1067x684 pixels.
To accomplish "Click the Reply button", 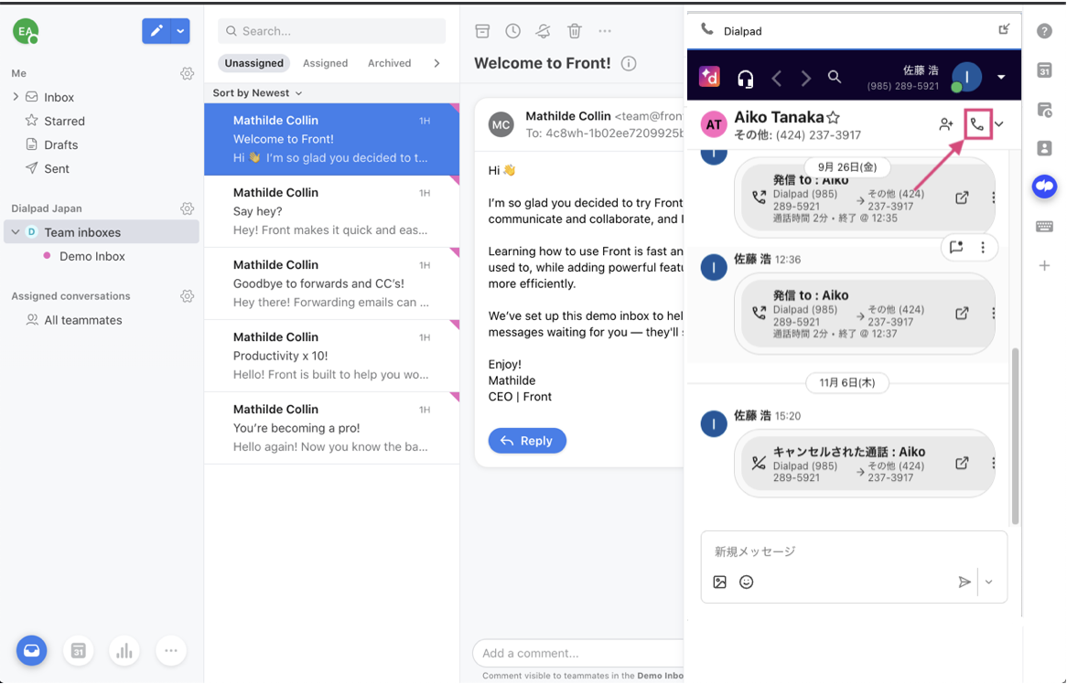I will pyautogui.click(x=527, y=441).
